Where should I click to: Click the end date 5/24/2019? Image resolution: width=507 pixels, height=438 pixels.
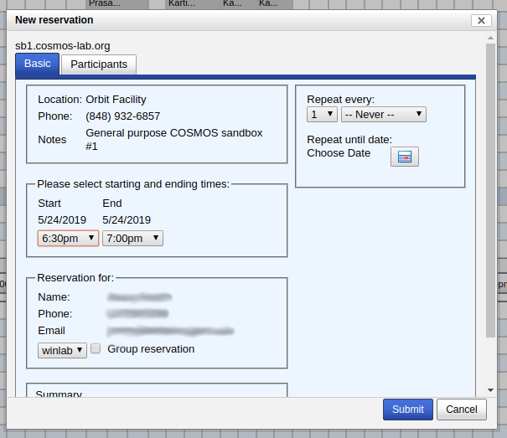coord(127,220)
